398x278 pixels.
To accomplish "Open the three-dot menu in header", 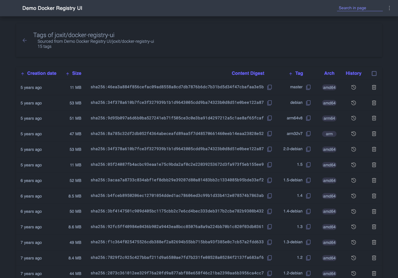I will click(389, 8).
